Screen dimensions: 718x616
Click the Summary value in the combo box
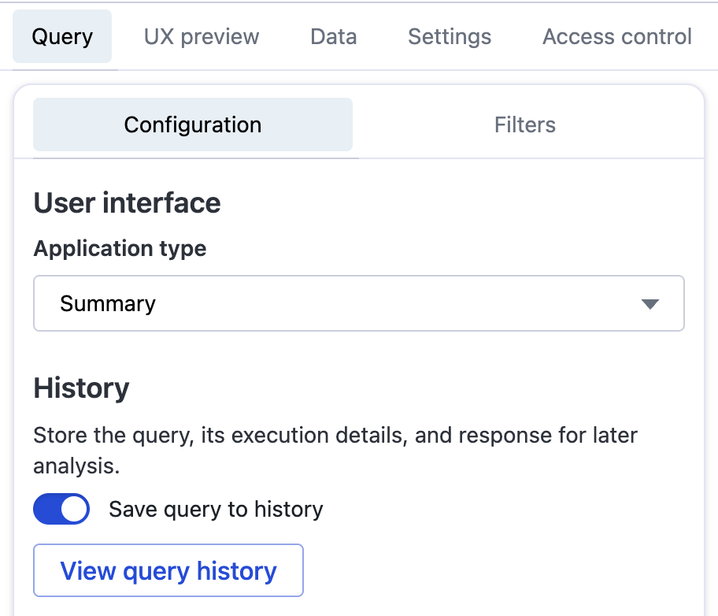coord(108,304)
